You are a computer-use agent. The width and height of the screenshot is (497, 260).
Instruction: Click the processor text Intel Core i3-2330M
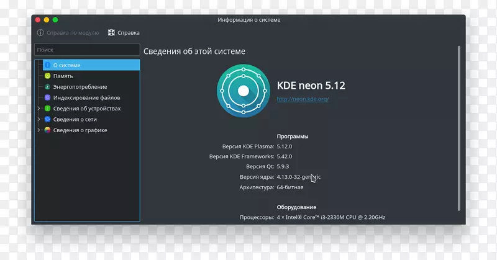[x=331, y=217]
